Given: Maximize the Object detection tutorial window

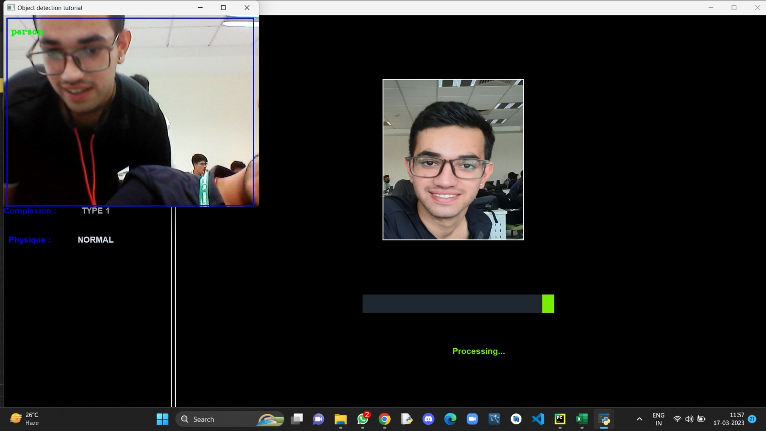Looking at the screenshot, I should pos(223,8).
